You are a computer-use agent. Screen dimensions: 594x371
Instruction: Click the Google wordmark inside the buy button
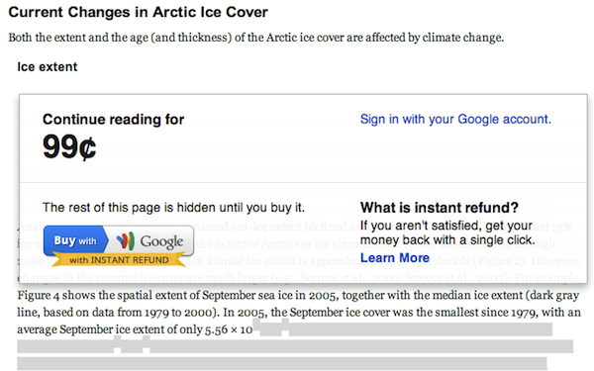[161, 241]
